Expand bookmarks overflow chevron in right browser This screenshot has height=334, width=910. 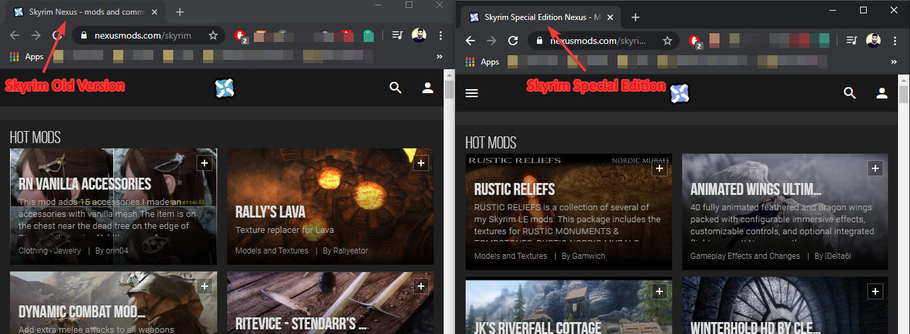tap(894, 62)
